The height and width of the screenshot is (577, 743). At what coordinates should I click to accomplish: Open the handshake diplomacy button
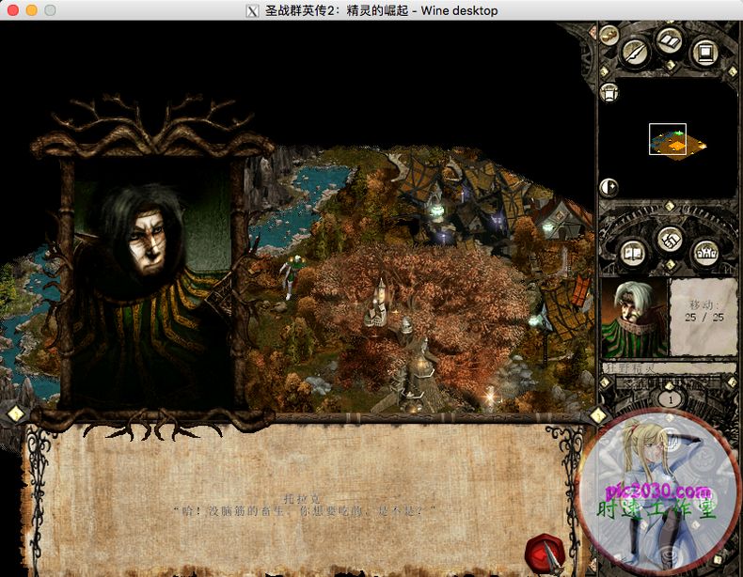tap(669, 241)
